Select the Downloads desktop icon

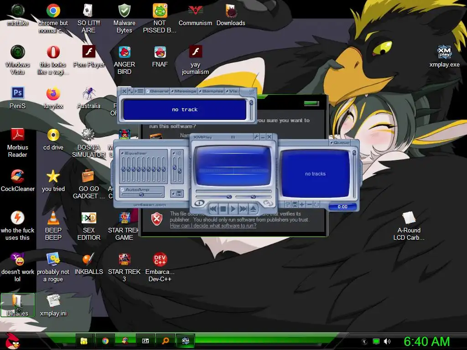(231, 15)
